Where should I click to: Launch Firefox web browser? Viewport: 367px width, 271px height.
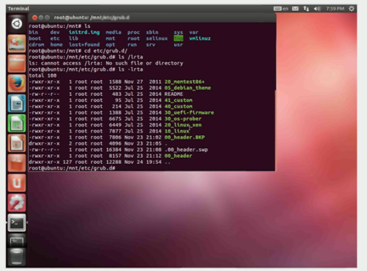point(16,83)
